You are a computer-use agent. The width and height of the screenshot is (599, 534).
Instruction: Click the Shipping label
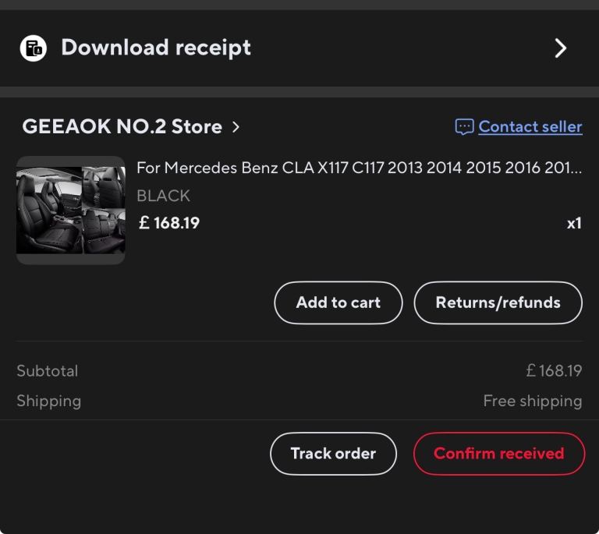point(48,401)
